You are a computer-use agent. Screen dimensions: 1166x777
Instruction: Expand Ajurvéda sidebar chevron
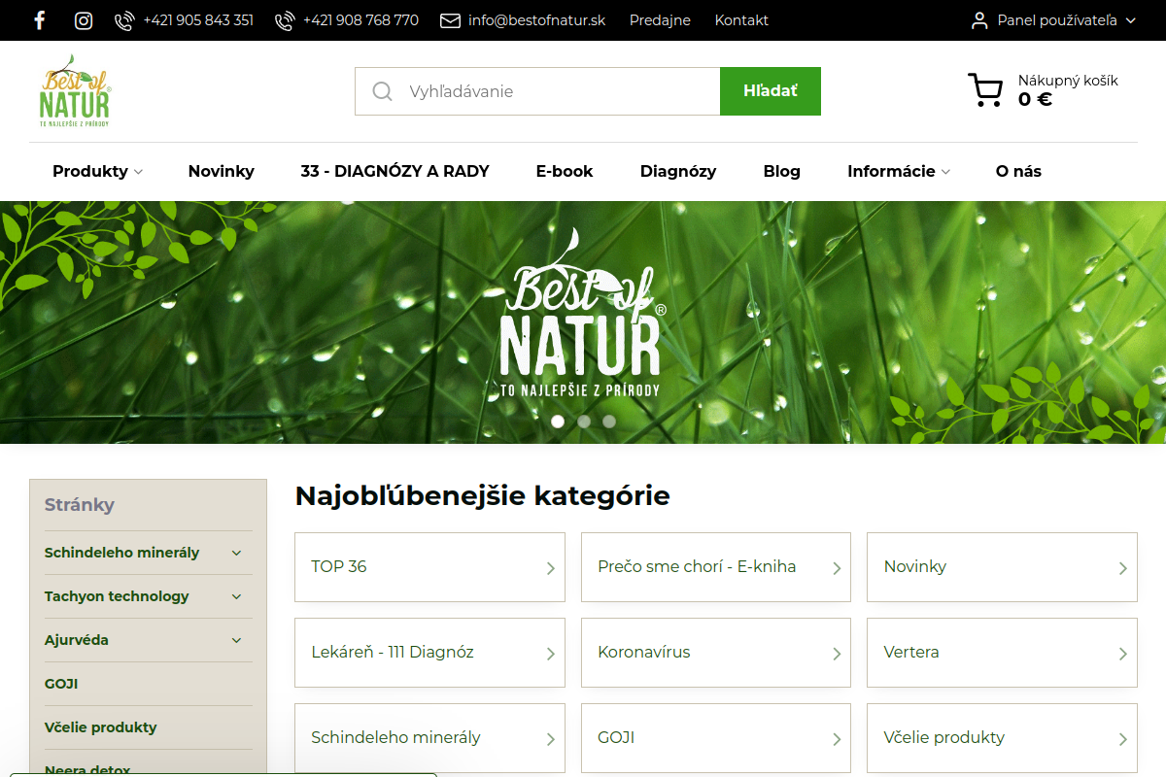tap(236, 640)
